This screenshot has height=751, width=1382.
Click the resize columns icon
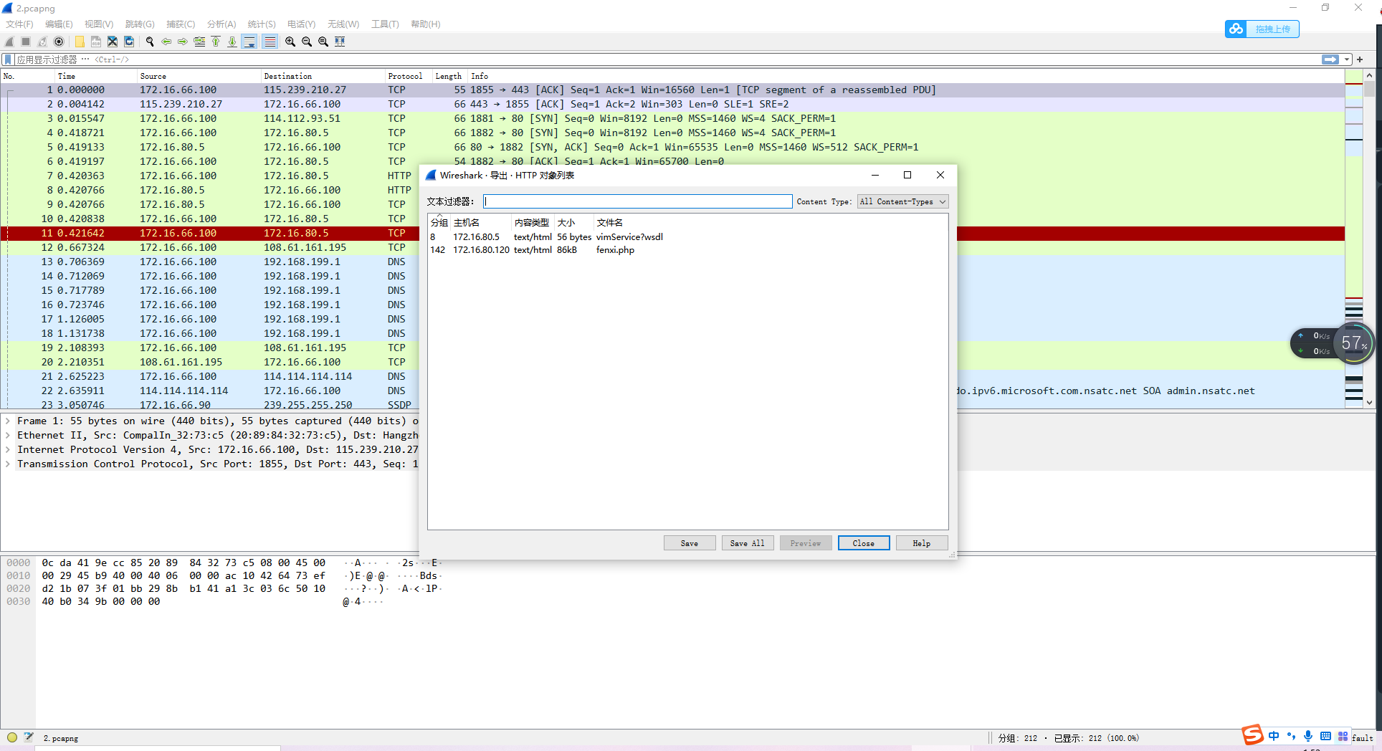pos(339,41)
